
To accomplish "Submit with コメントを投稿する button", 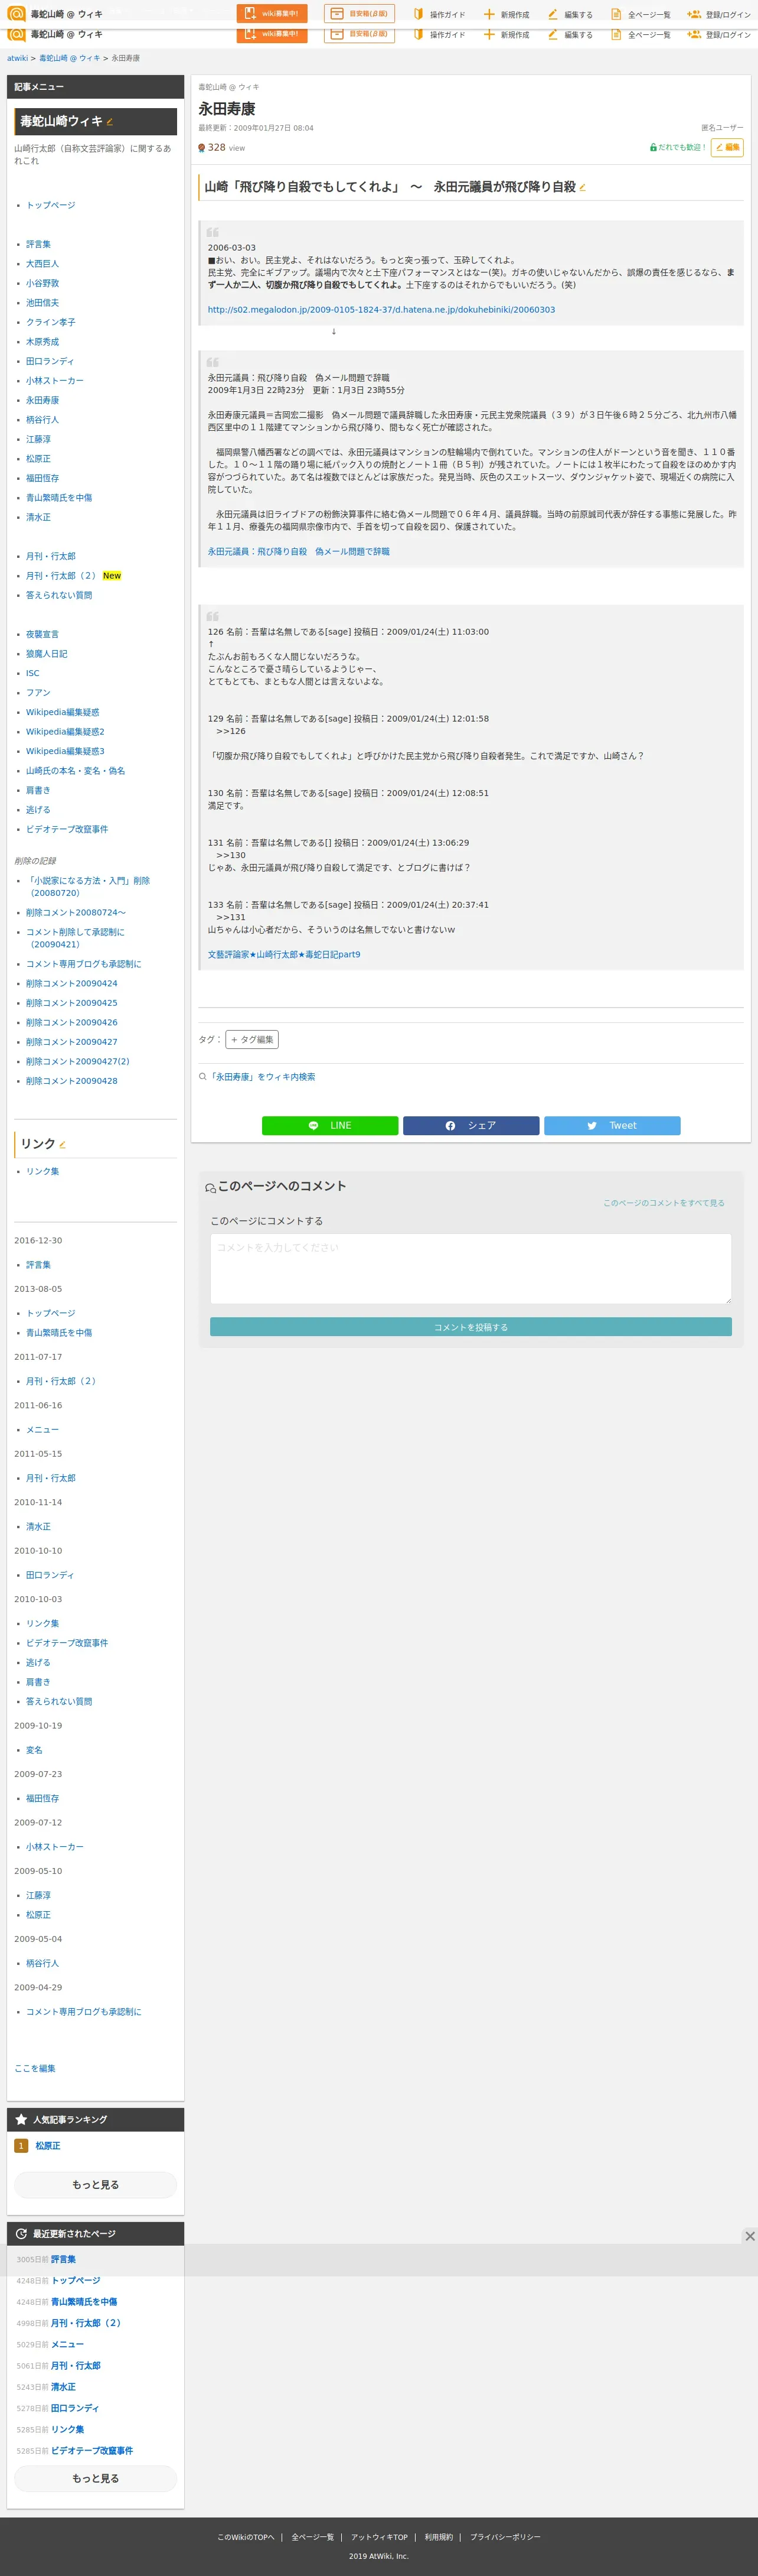I will click(x=471, y=1327).
